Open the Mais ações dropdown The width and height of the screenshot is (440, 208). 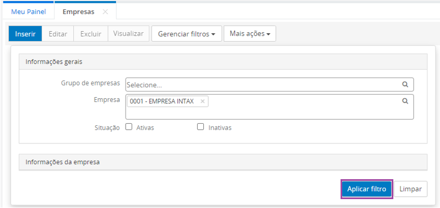250,34
